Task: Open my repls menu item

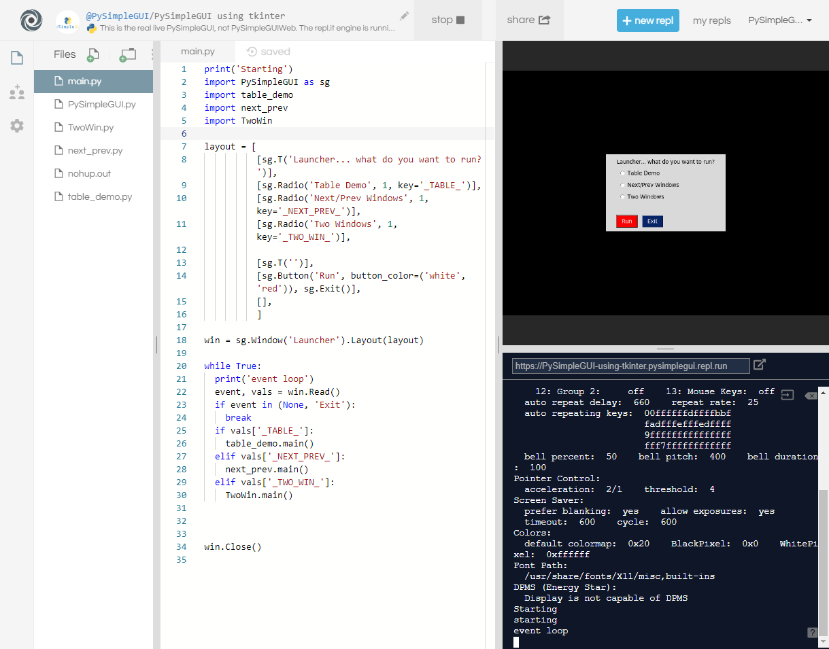Action: (712, 20)
